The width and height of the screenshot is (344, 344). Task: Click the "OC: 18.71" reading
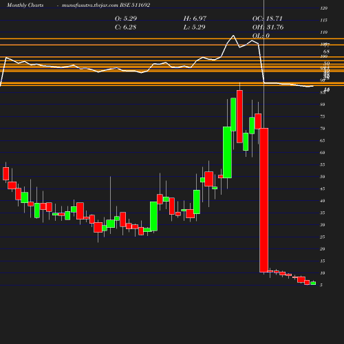267,19
